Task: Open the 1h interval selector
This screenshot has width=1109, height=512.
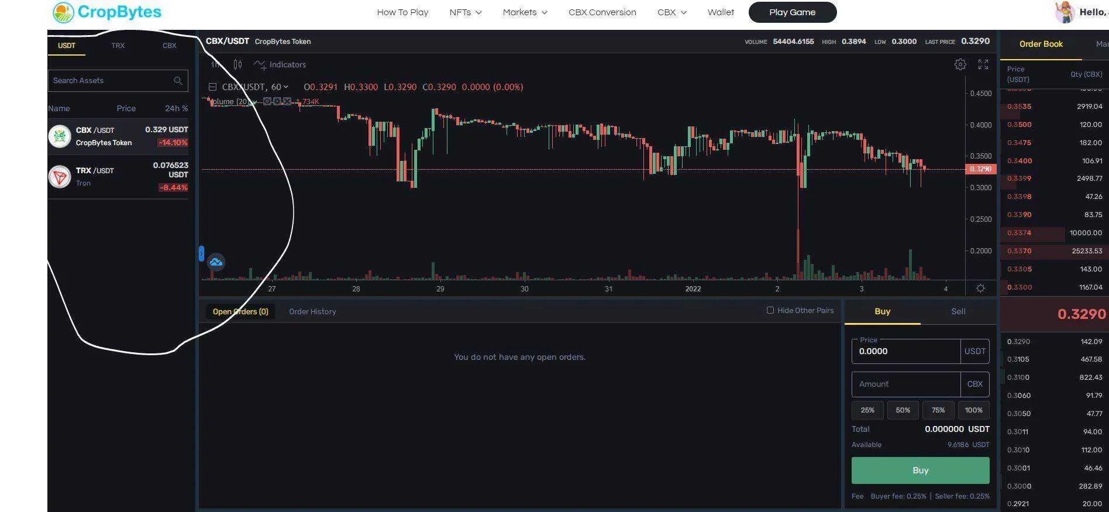Action: 215,64
